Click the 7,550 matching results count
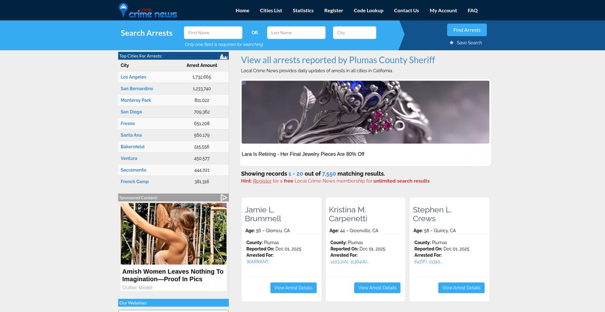 (x=329, y=174)
